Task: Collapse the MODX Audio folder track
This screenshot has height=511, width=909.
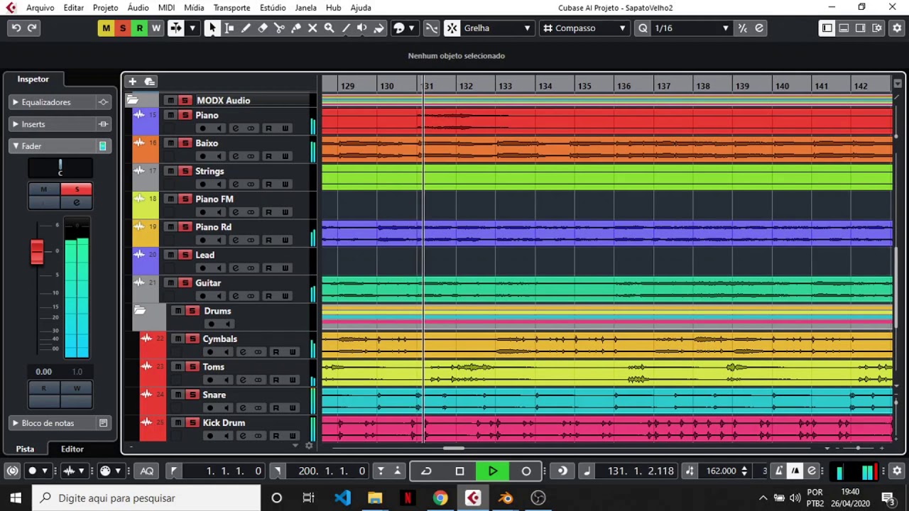Action: [132, 100]
